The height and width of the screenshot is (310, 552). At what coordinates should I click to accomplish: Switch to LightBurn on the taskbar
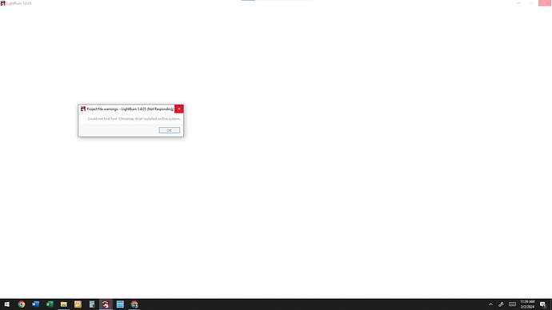(x=106, y=304)
